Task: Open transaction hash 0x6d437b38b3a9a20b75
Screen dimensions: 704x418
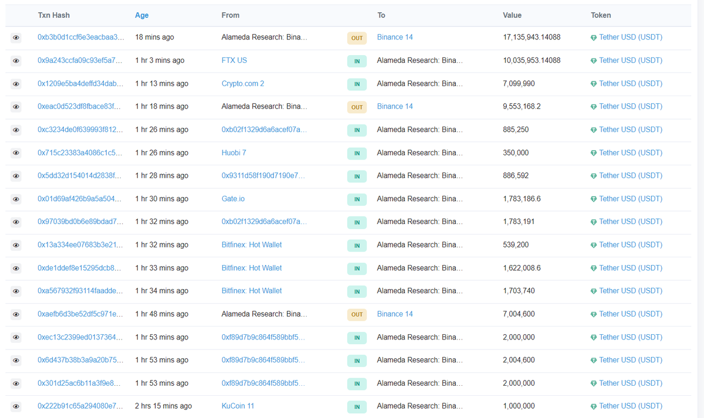Action: tap(81, 360)
